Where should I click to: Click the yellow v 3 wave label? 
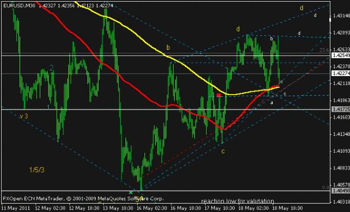[x=24, y=116]
